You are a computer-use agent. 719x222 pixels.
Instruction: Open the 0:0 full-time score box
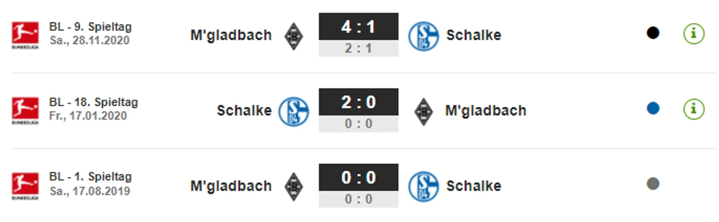(359, 178)
